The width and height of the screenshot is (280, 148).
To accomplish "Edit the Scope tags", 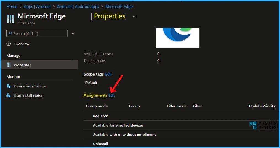I will [108, 74].
